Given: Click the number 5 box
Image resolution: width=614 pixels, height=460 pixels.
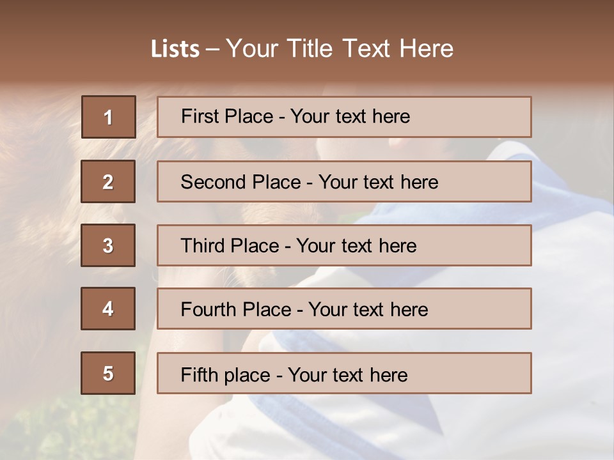Looking at the screenshot, I should point(108,373).
